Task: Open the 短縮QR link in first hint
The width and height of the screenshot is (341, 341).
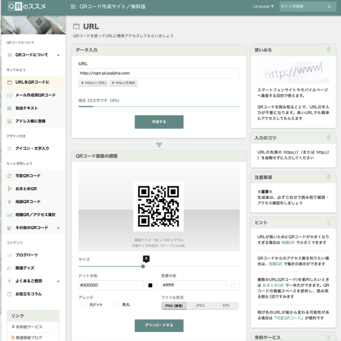Action: click(x=288, y=243)
